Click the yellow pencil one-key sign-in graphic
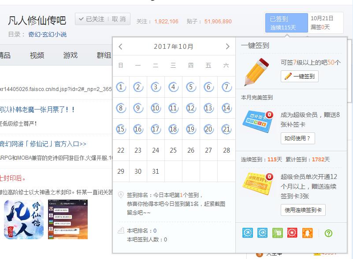Image resolution: width=353 pixels, height=259 pixels. [x=257, y=72]
